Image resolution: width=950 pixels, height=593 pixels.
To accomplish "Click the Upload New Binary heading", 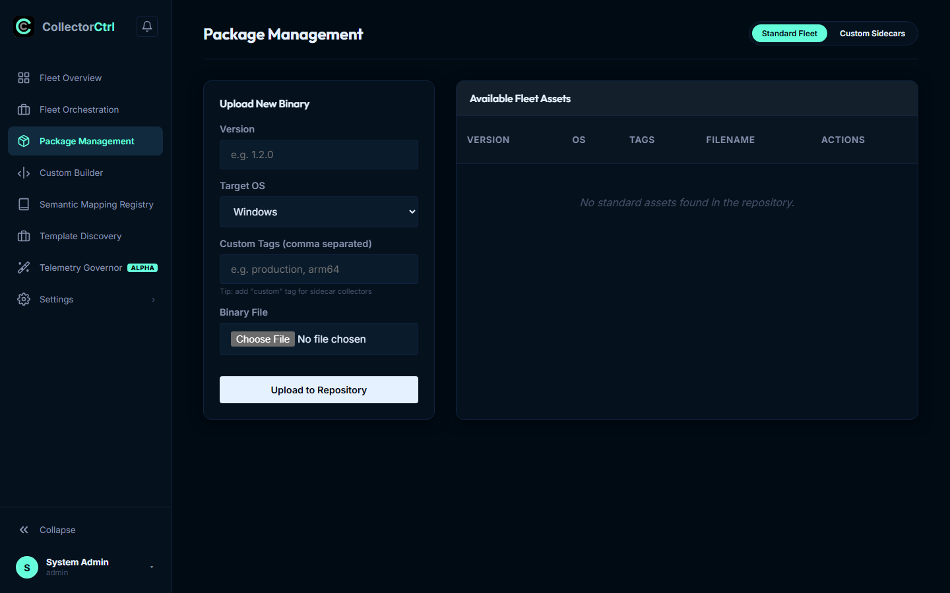I will coord(265,104).
